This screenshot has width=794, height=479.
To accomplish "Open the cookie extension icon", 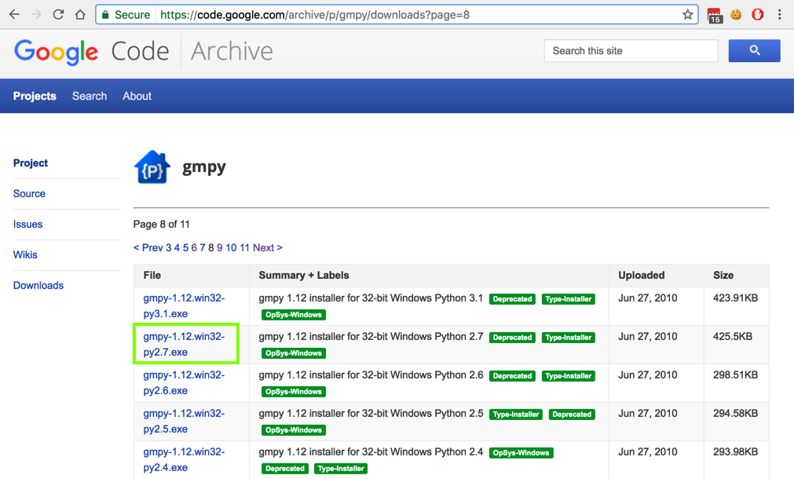I will [x=736, y=15].
